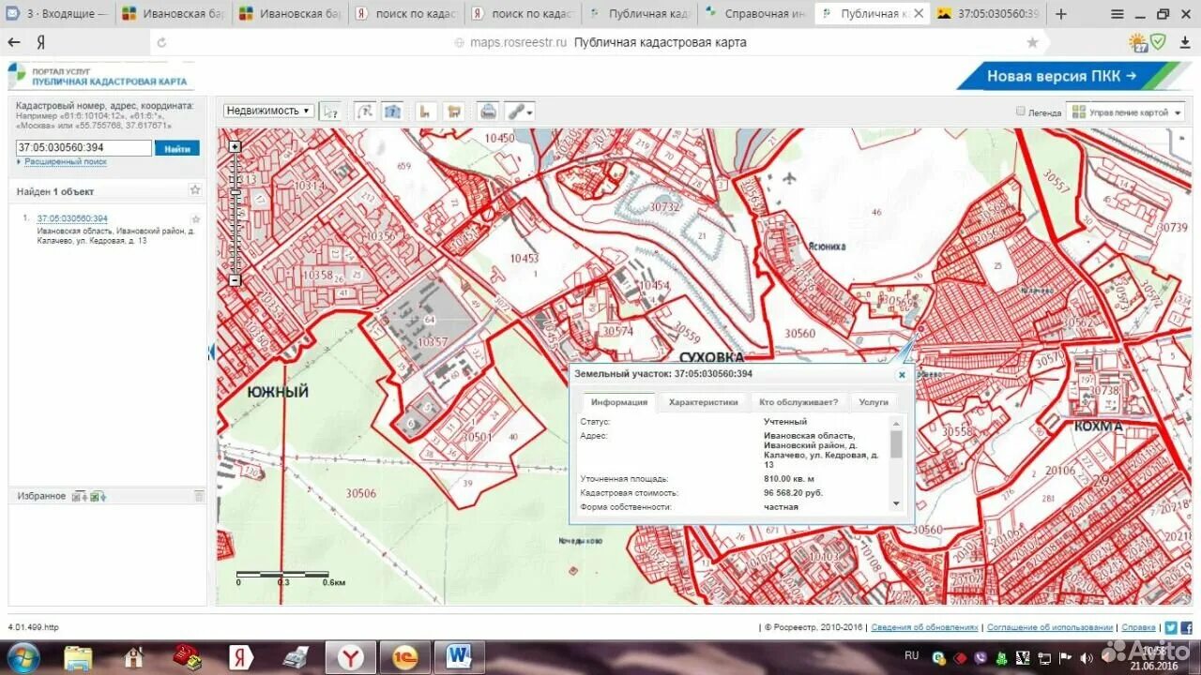
Task: Open the orange stamp tool icon
Action: pyautogui.click(x=454, y=111)
